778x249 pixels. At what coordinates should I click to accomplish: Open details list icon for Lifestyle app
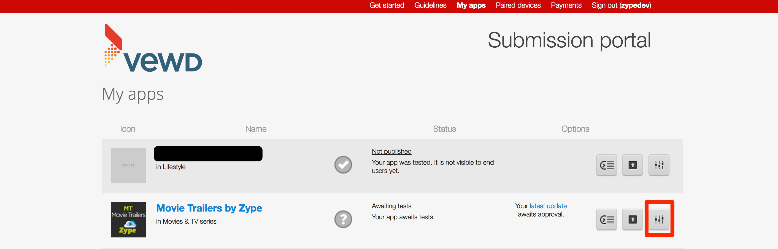[606, 165]
